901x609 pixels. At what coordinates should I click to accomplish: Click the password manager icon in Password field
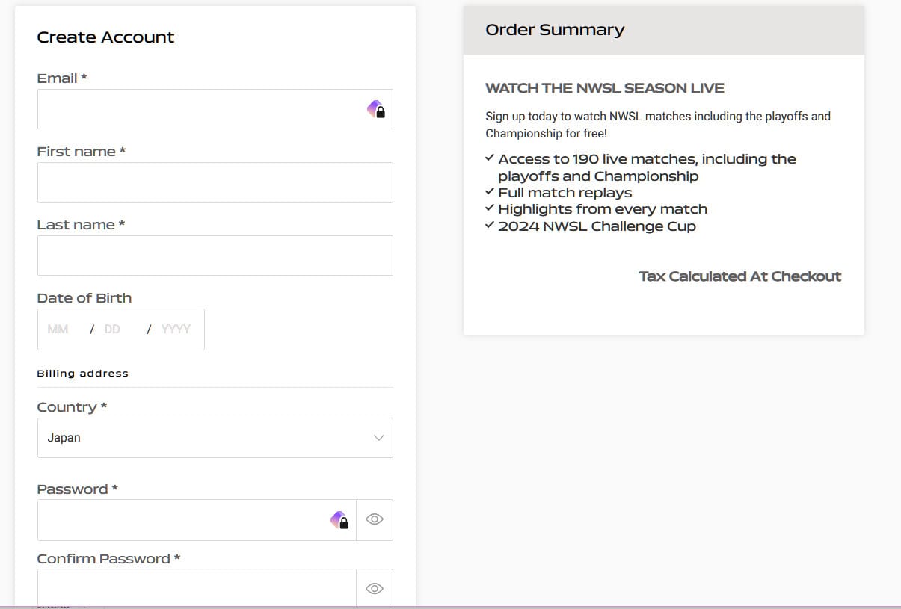[x=340, y=520]
